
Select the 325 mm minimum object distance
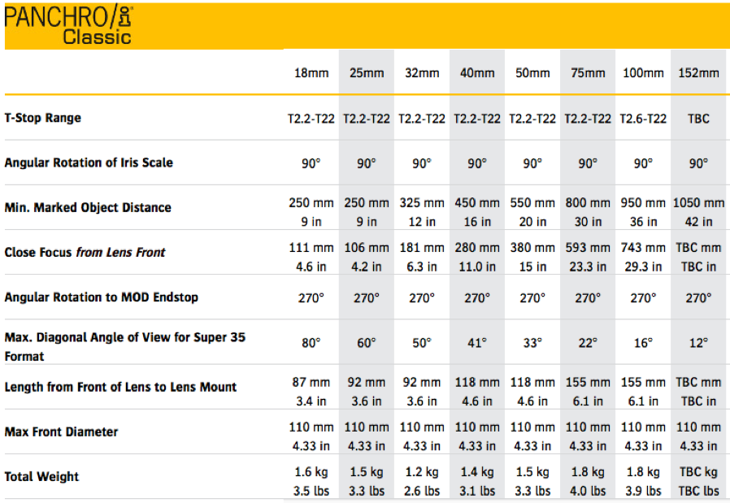[x=422, y=203]
